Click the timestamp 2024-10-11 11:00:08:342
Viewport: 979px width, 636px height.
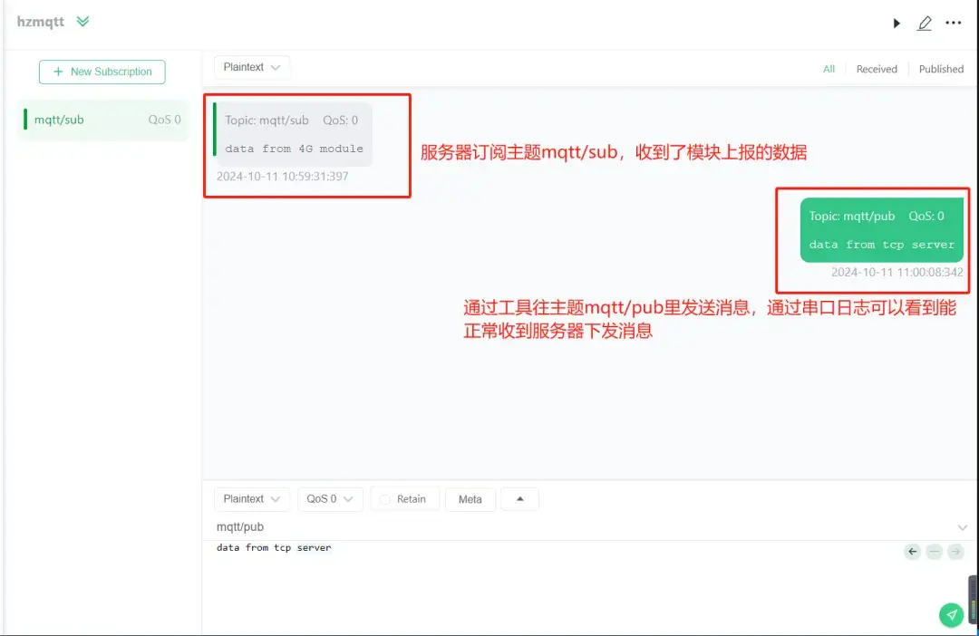point(897,273)
